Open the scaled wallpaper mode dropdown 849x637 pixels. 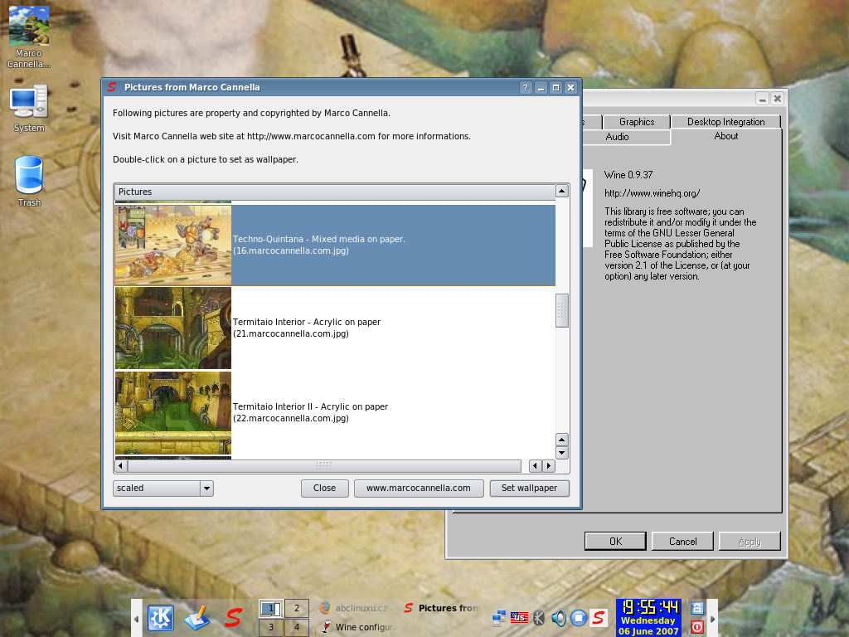[163, 488]
